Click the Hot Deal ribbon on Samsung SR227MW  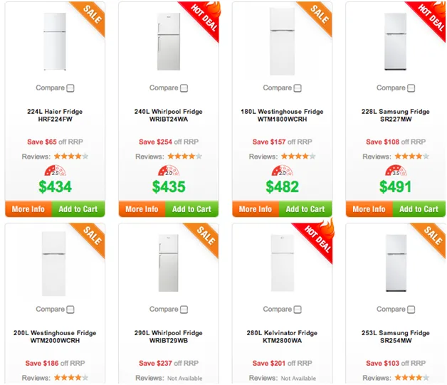click(x=429, y=18)
